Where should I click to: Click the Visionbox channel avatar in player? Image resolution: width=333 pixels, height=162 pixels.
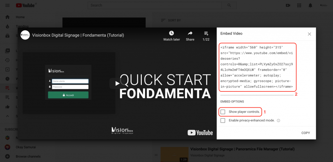click(25, 35)
